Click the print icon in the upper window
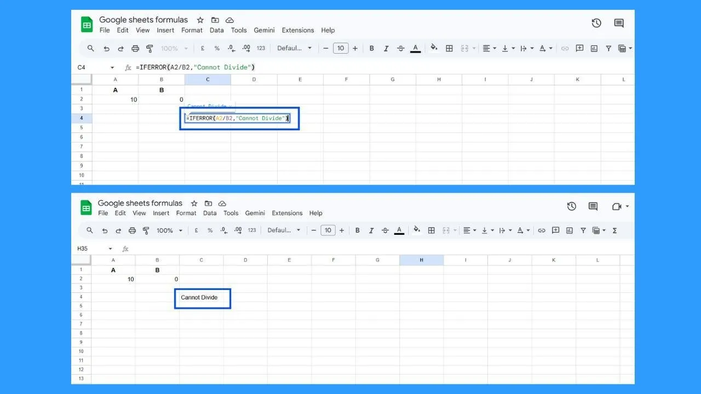 135,48
